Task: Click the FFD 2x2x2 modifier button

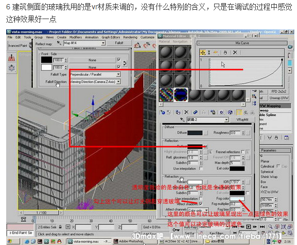Action: click(278, 91)
